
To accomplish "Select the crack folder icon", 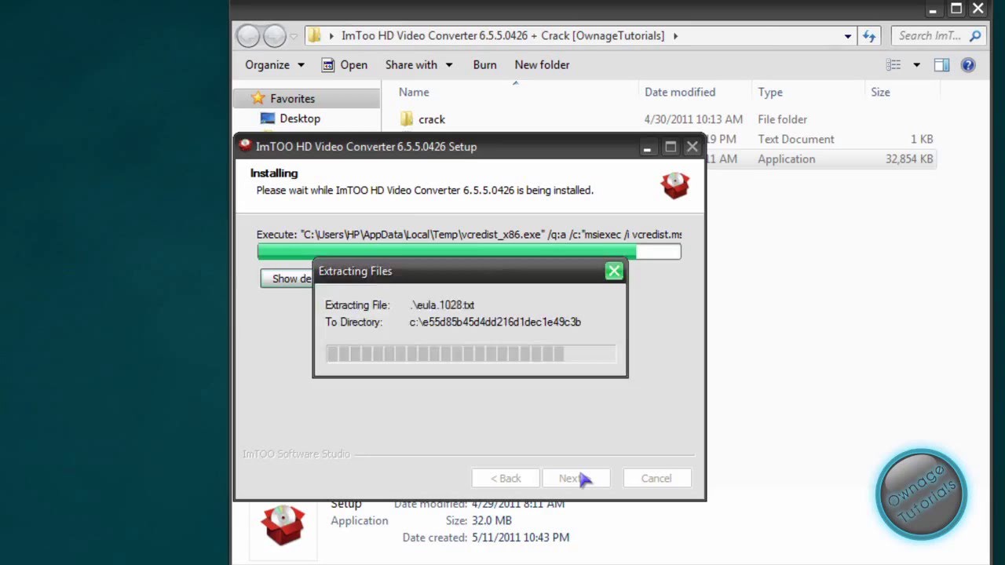I will coord(406,119).
